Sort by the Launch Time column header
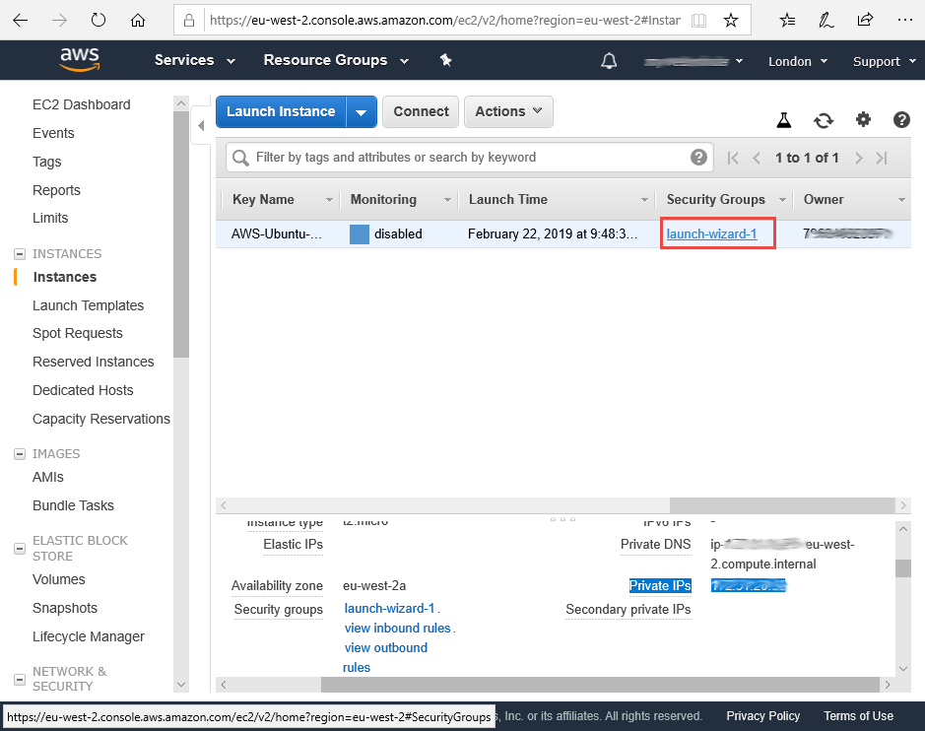925x731 pixels. click(x=559, y=199)
